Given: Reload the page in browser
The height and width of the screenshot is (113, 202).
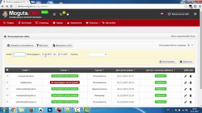Looking at the screenshot, I should [x=11, y=6].
